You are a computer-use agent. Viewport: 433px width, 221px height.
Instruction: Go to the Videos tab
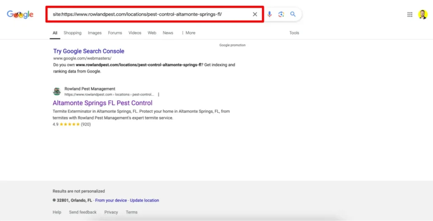tap(135, 33)
